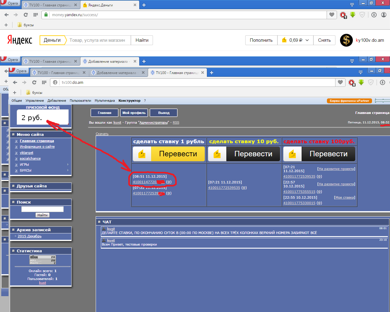
Task: Click green download arrow in top toolbar
Action: 353,15
